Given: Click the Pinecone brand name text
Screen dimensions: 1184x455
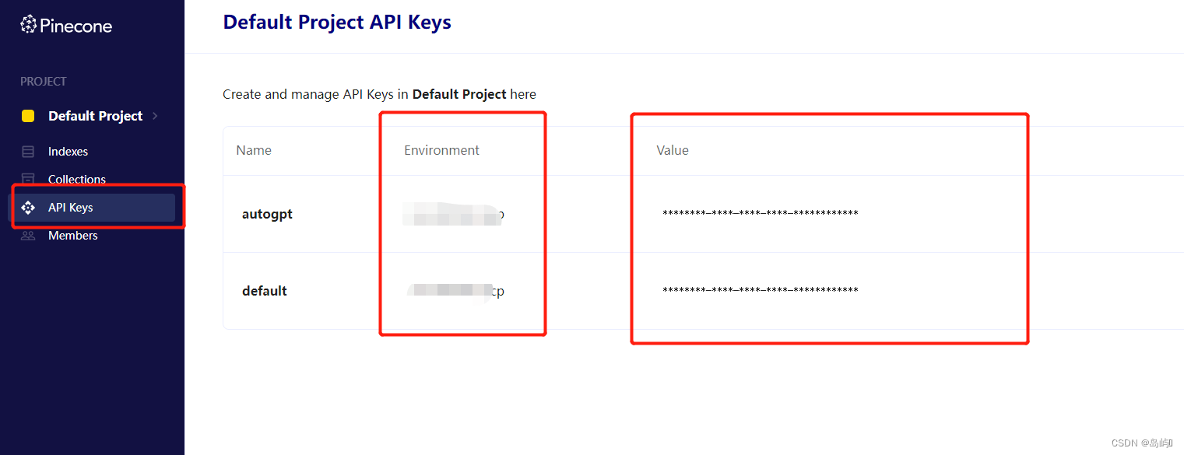Looking at the screenshot, I should pos(76,26).
